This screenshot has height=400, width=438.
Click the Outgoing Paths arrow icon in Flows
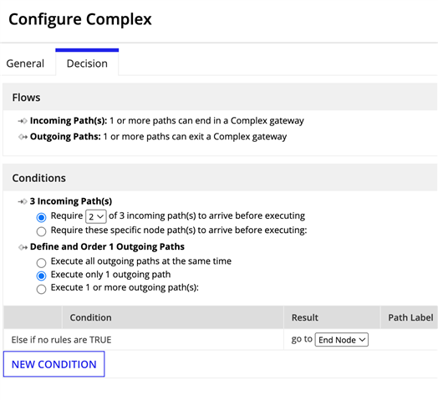(x=23, y=137)
